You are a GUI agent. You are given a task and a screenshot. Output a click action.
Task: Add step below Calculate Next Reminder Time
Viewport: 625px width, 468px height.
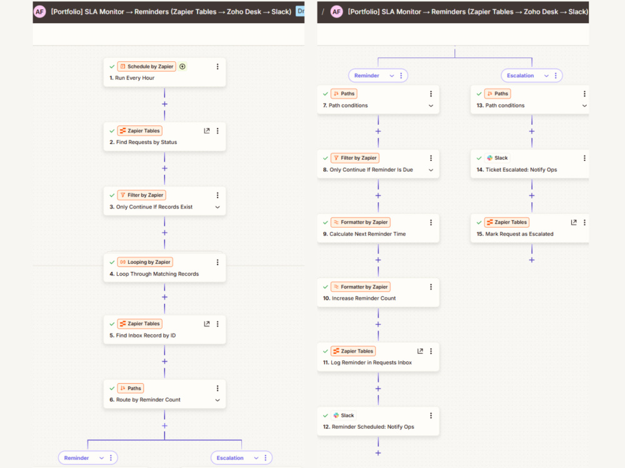pyautogui.click(x=378, y=260)
